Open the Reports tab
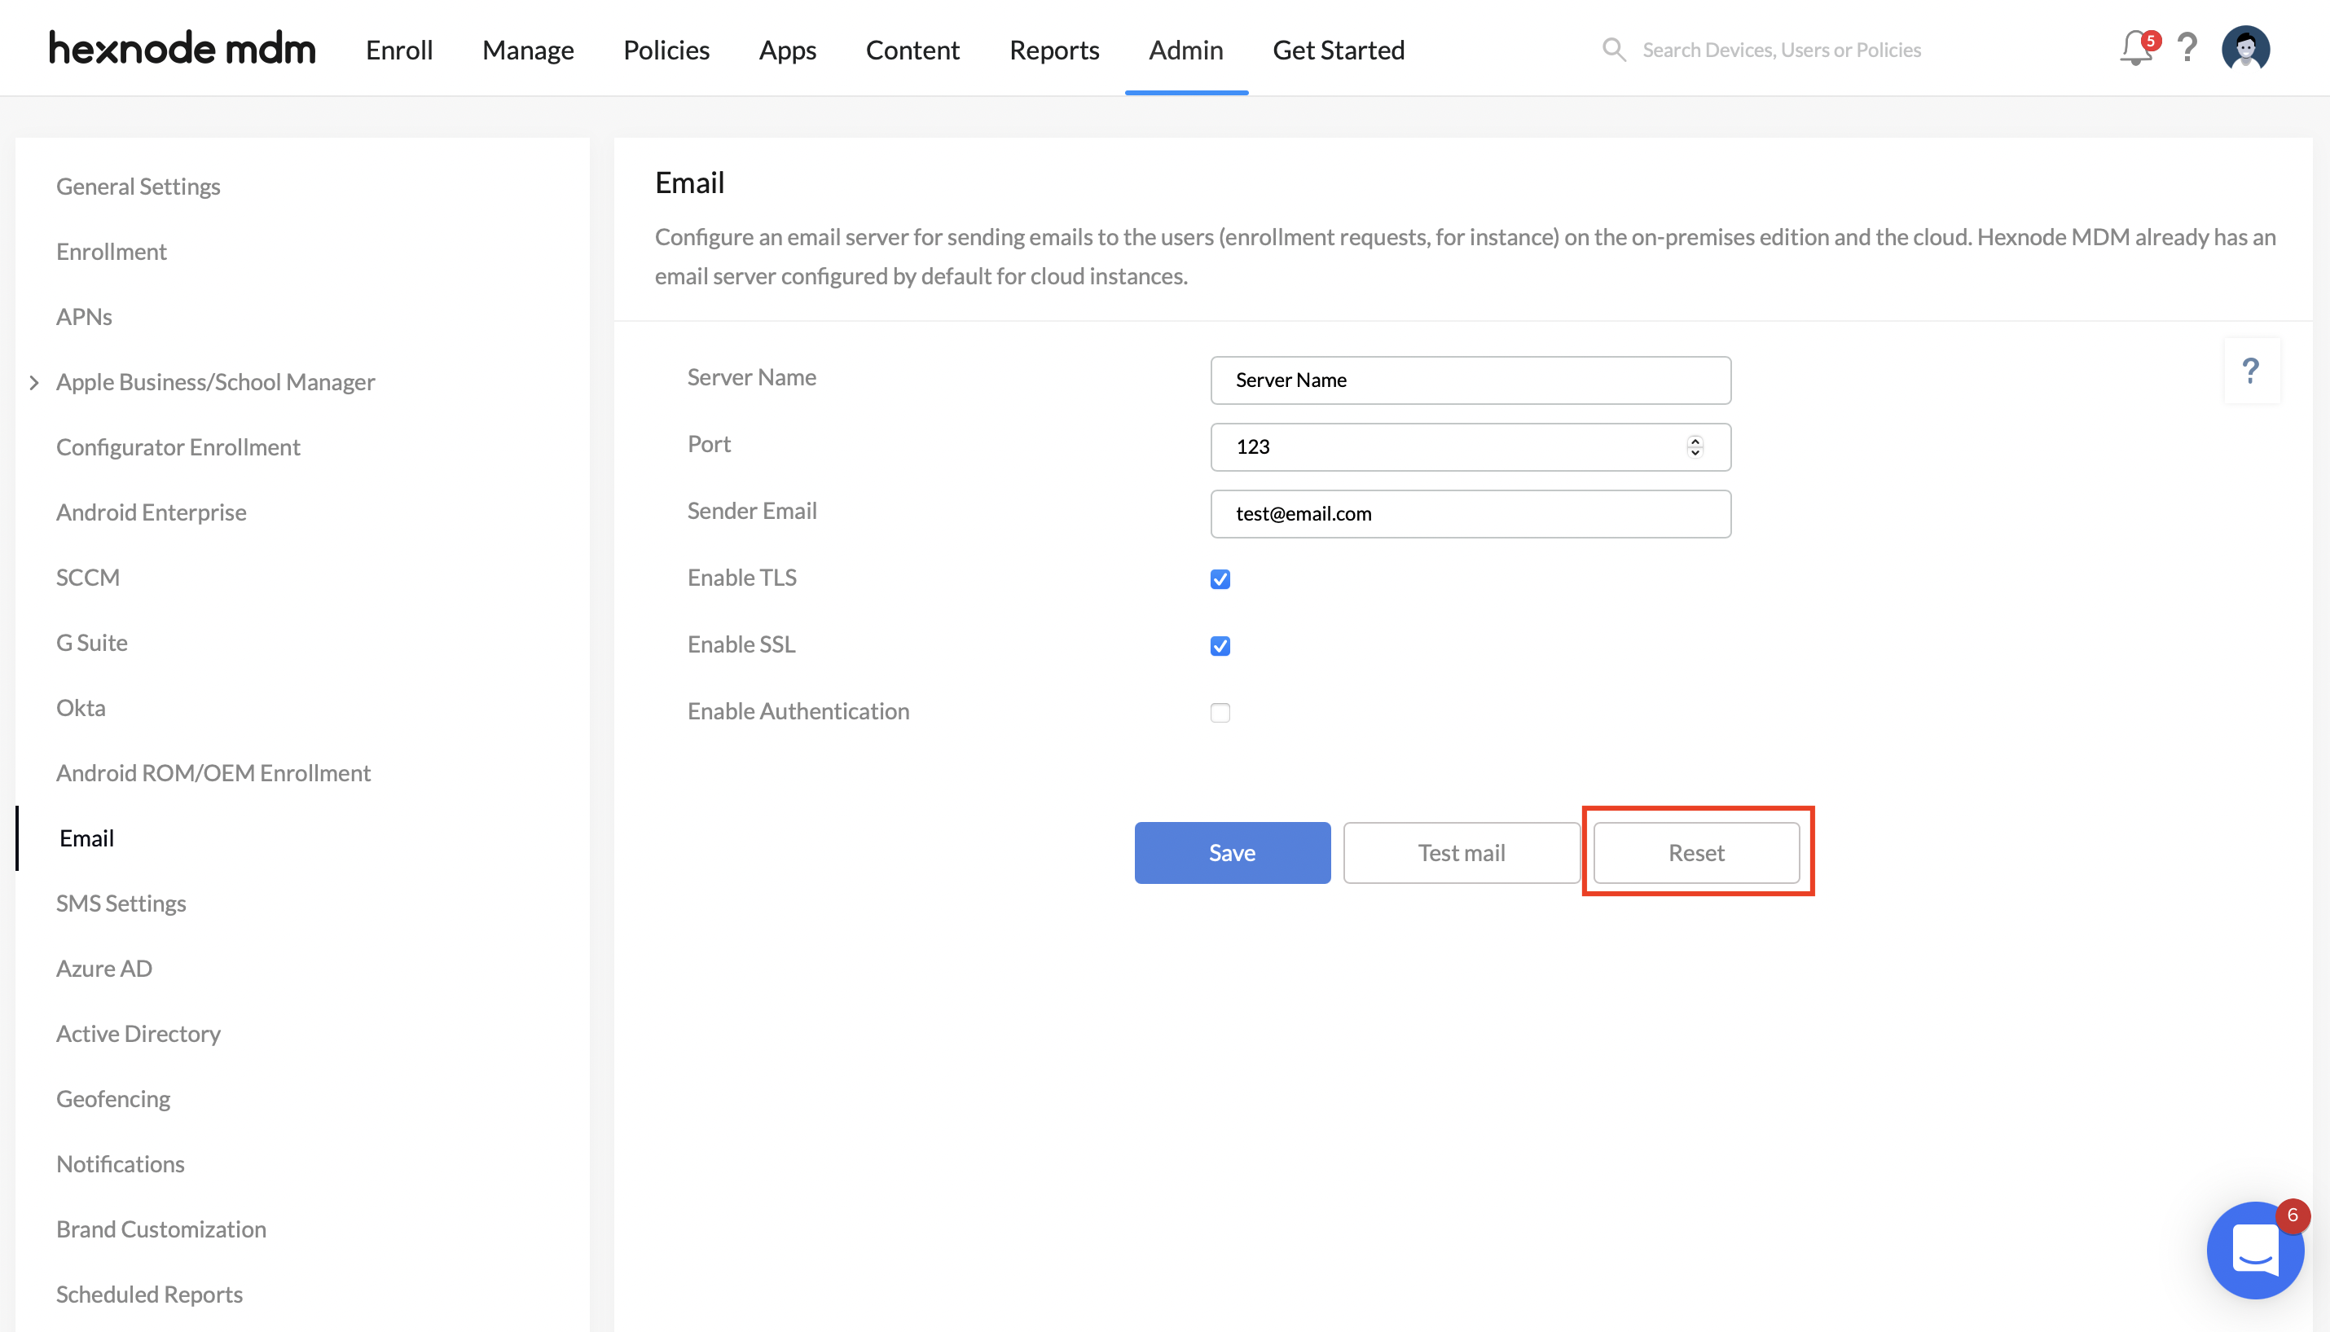This screenshot has width=2330, height=1332. [x=1054, y=50]
